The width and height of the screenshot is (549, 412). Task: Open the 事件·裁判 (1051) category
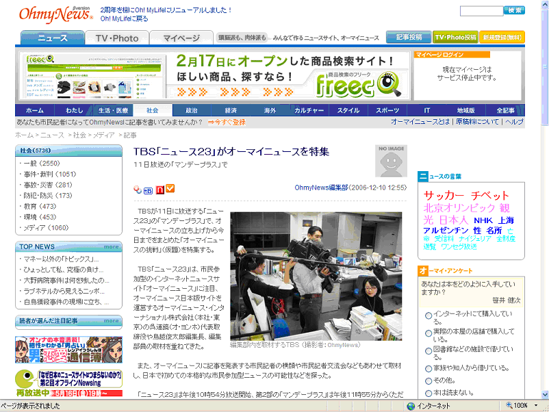click(x=50, y=174)
